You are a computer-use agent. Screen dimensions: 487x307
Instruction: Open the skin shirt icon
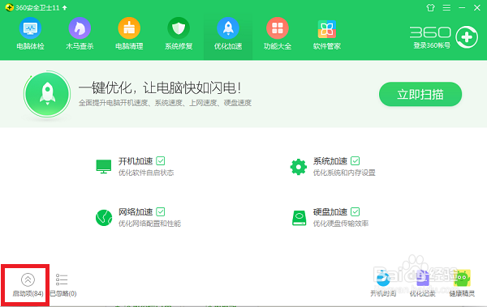tap(430, 8)
